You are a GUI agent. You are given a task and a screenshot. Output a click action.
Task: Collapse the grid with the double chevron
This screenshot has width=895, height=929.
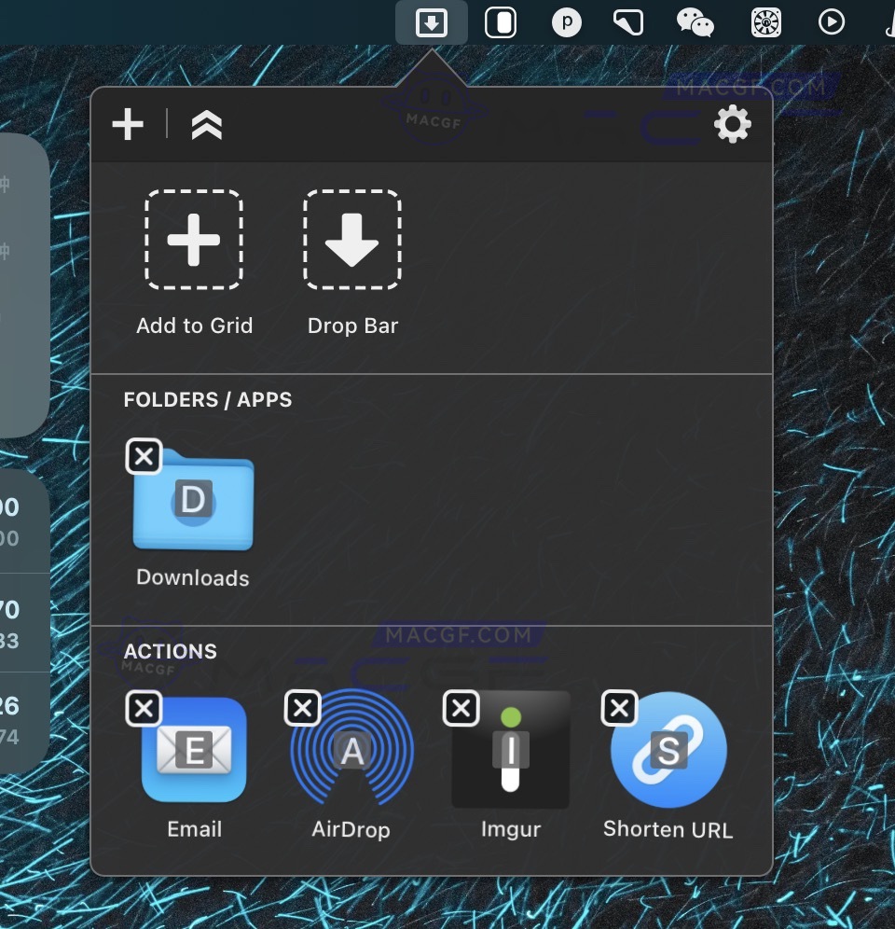(x=205, y=123)
